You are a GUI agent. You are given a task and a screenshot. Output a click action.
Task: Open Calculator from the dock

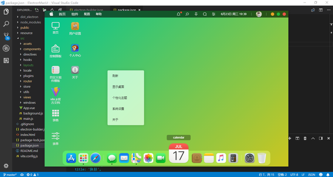[233, 158]
